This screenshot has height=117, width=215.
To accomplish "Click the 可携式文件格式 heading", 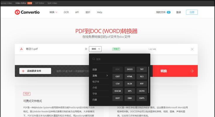I will tap(33, 101).
